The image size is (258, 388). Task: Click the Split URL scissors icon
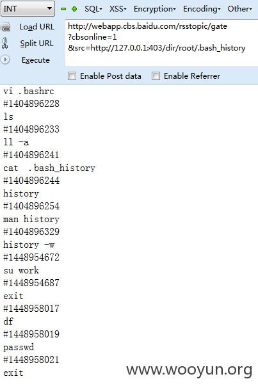[x=5, y=43]
